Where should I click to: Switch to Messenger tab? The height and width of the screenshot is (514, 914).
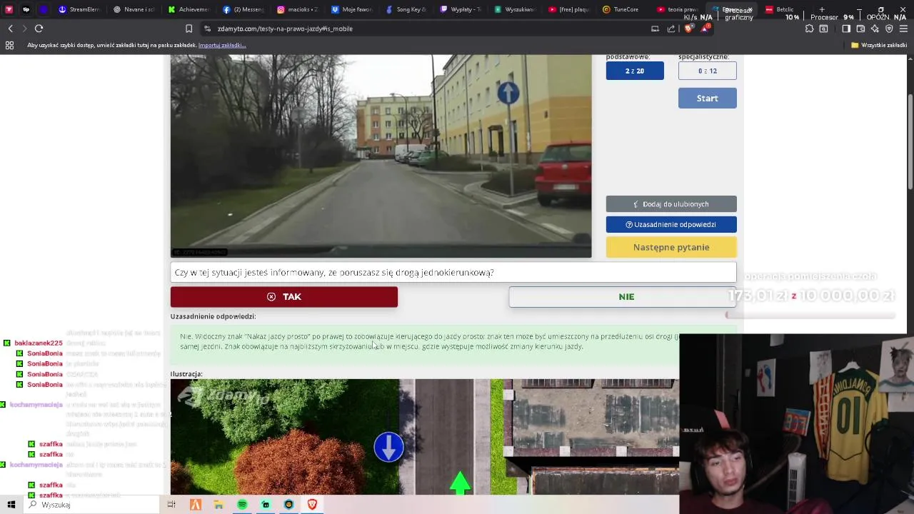point(243,9)
